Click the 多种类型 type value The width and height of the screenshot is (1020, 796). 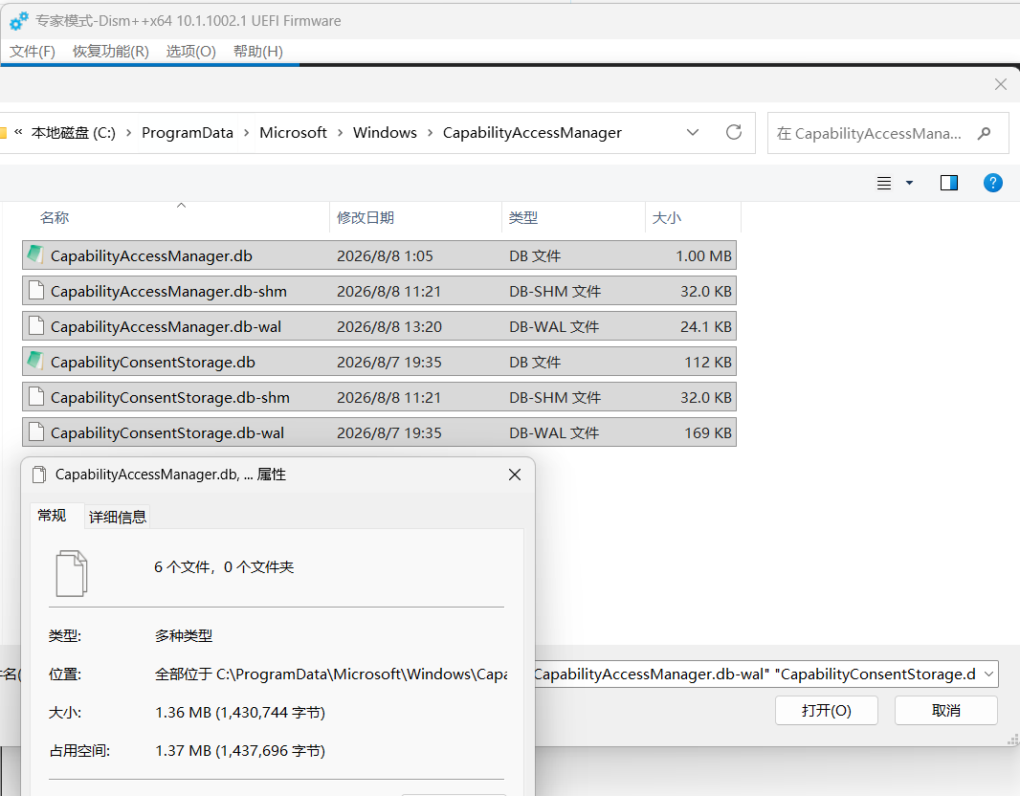[184, 636]
